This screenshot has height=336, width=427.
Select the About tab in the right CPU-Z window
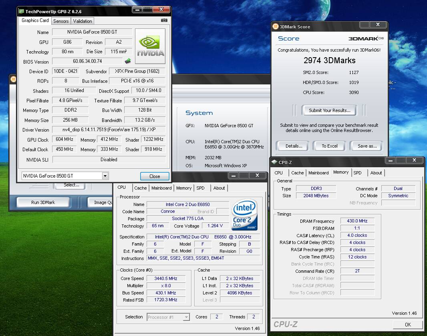point(376,173)
